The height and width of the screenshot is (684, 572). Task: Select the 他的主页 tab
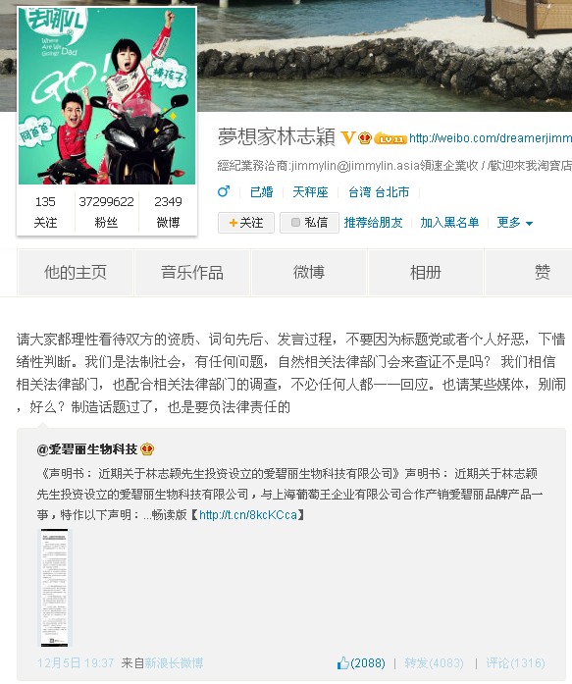75,272
